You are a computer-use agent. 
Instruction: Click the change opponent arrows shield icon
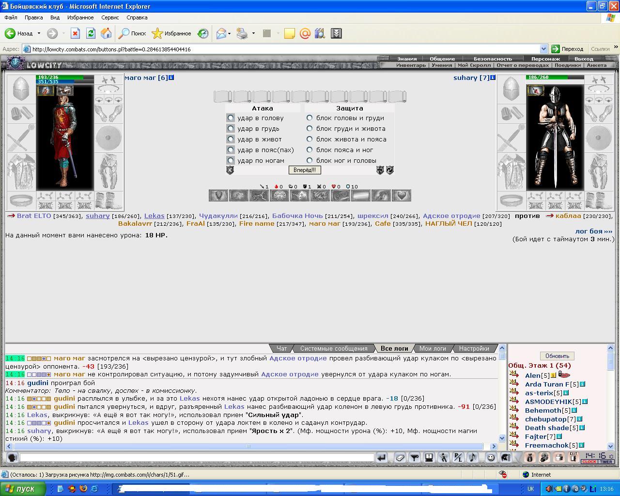point(380,170)
